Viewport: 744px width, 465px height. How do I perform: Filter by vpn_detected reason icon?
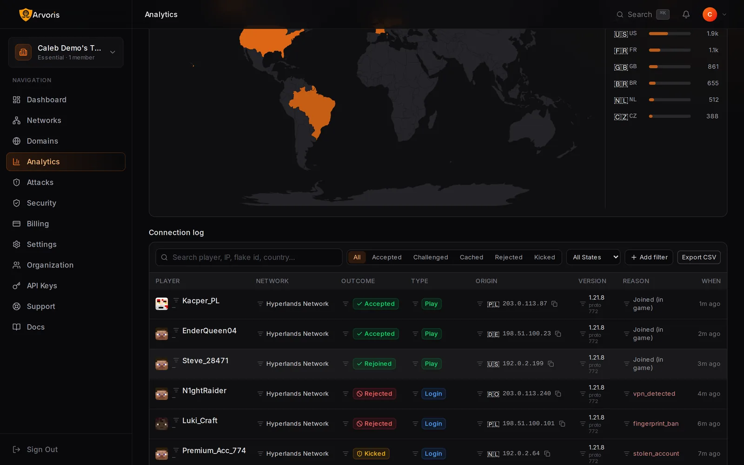(626, 394)
